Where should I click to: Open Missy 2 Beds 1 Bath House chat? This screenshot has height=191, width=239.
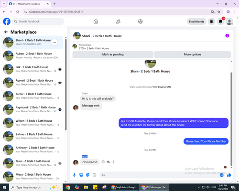(x=32, y=177)
